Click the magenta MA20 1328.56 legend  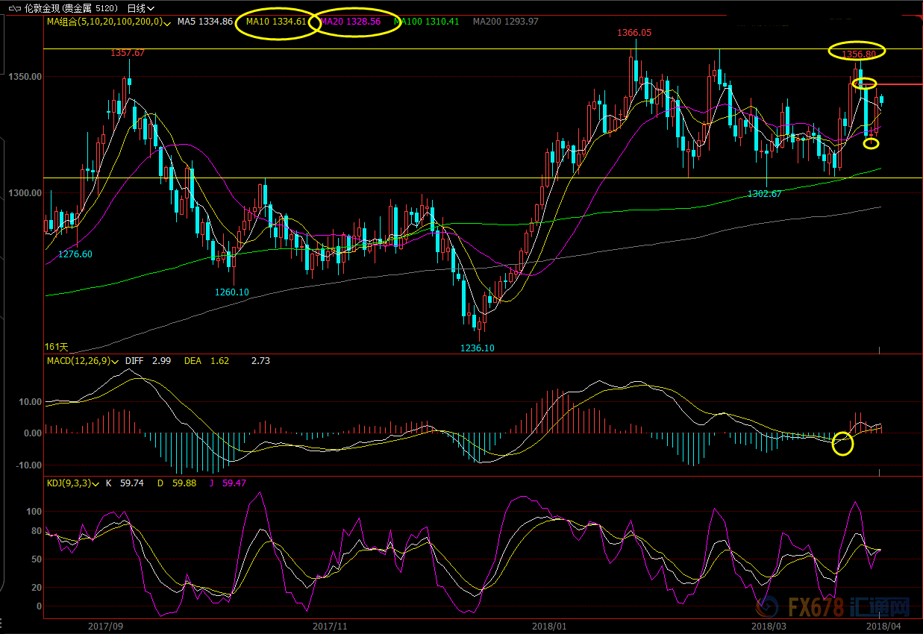pos(351,22)
